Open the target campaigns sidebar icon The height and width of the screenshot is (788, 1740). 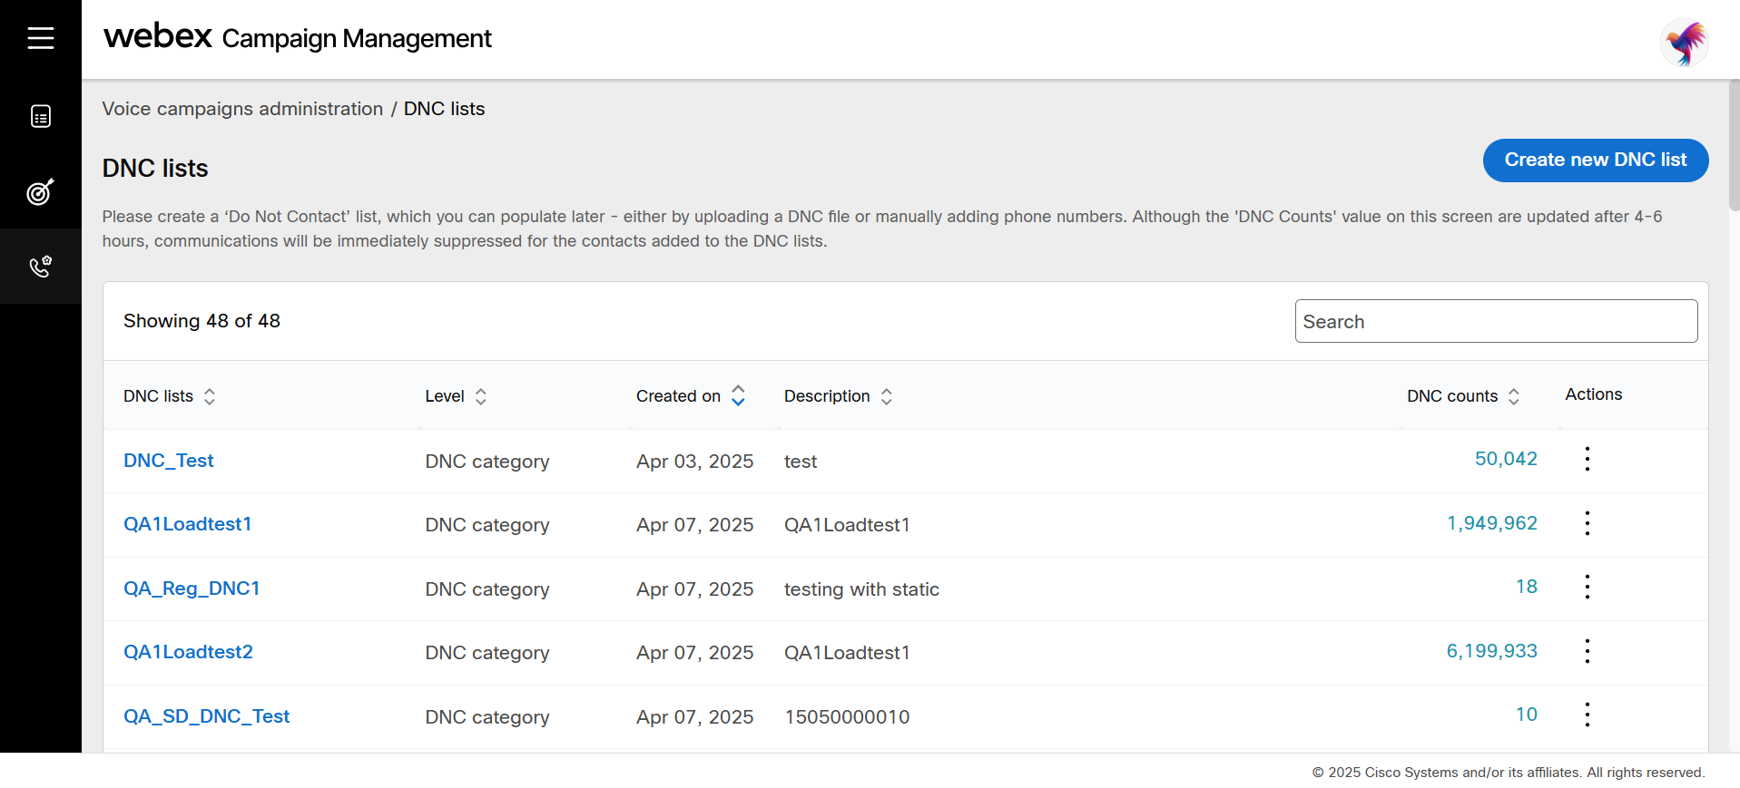coord(41,191)
